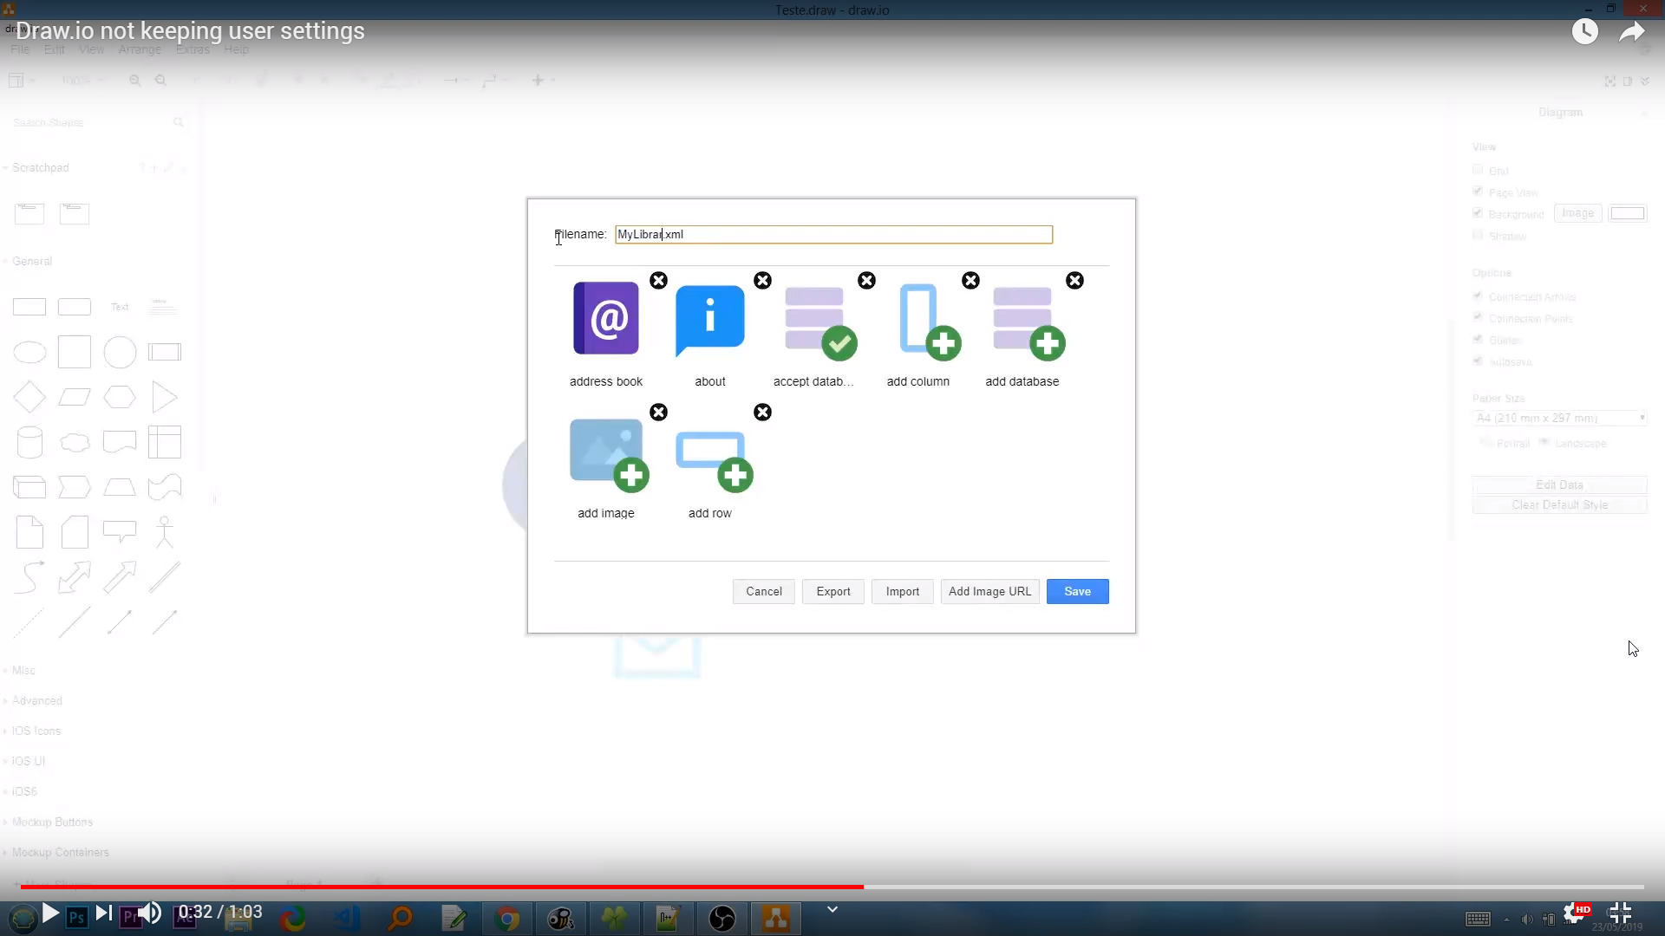Expand the Mockup Buttons section
The width and height of the screenshot is (1665, 936).
(x=52, y=822)
